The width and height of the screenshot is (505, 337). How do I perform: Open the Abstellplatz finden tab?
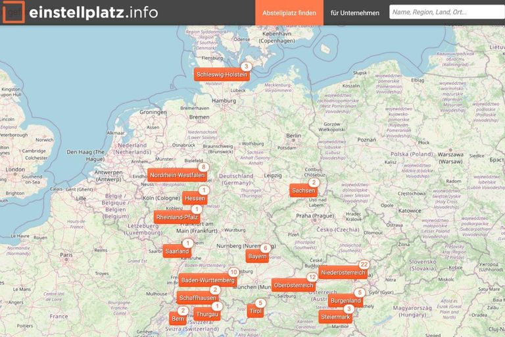[289, 13]
